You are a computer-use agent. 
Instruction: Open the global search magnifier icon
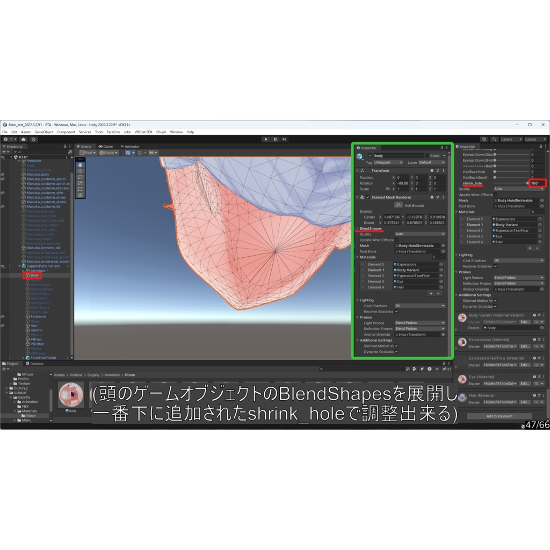(494, 139)
